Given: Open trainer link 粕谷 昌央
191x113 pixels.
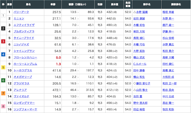Looking at the screenshot, I should [x=168, y=90].
